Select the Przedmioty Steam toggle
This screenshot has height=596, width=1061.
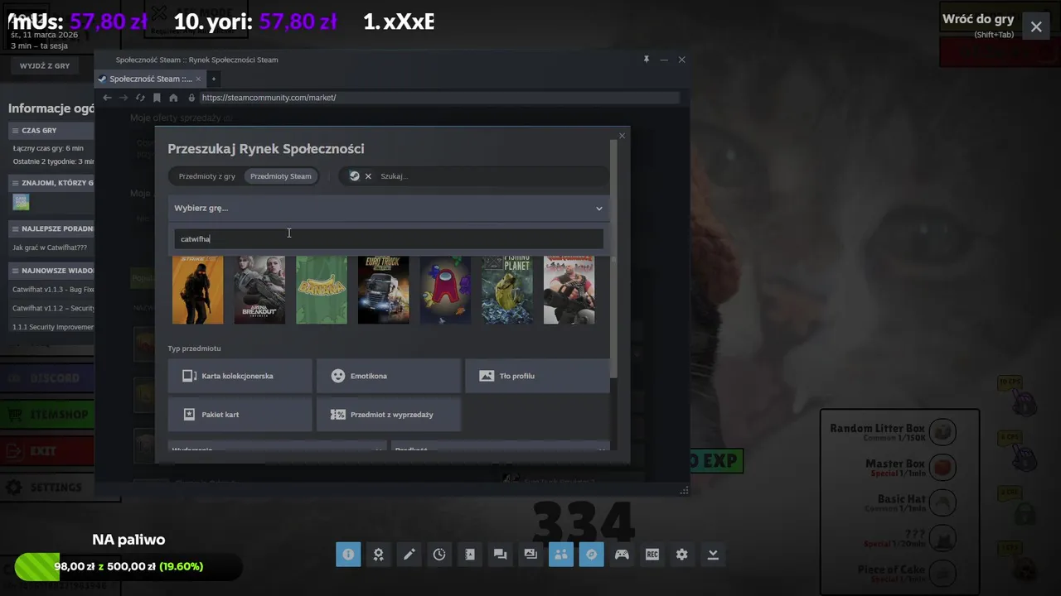pyautogui.click(x=281, y=176)
